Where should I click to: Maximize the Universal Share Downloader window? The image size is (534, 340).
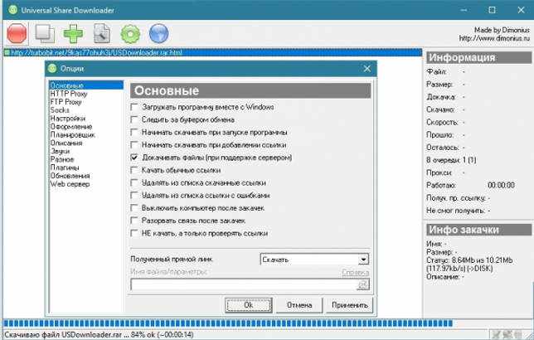pos(492,10)
